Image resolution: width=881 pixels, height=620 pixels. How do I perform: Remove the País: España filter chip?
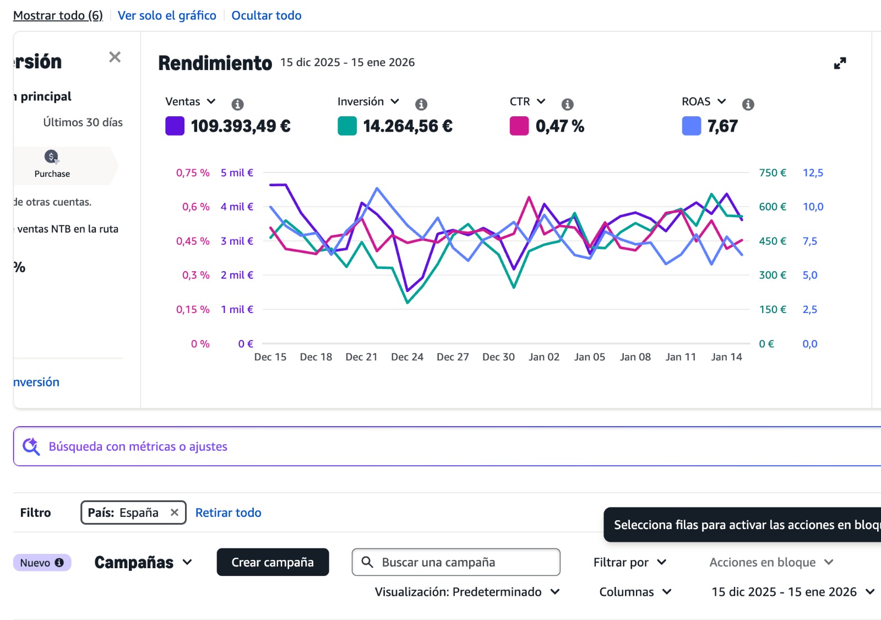click(x=175, y=513)
